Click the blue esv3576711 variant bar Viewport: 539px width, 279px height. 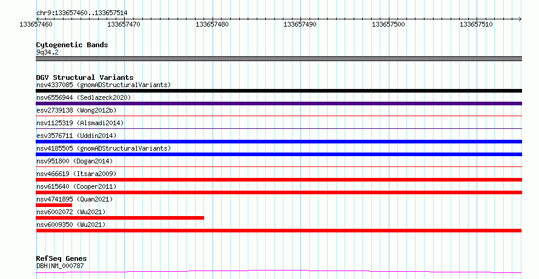(279, 142)
